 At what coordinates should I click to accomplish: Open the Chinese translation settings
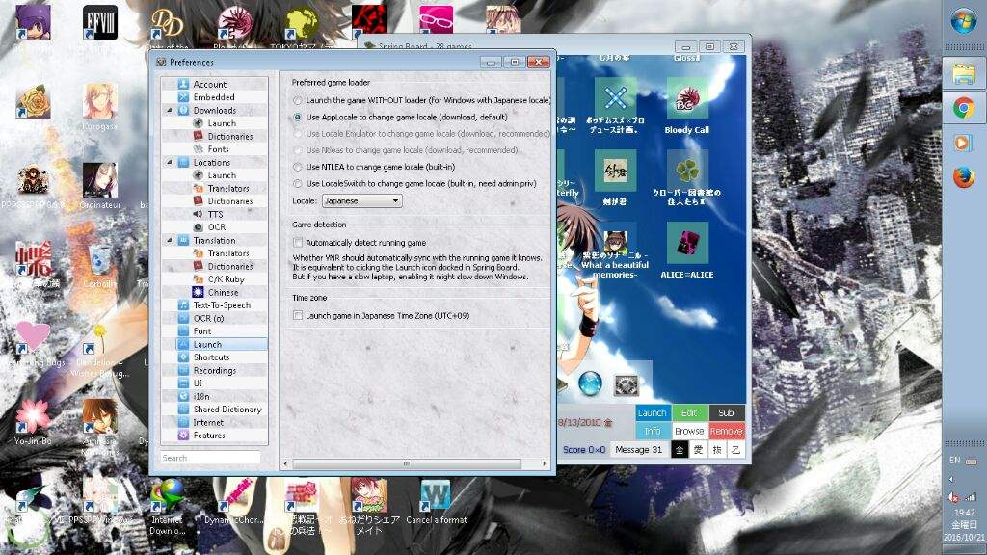pyautogui.click(x=223, y=293)
